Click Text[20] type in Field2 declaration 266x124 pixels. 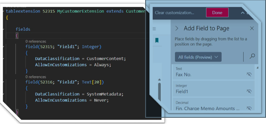[92, 82]
